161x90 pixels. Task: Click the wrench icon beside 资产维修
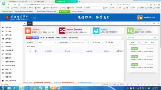click(x=3, y=46)
